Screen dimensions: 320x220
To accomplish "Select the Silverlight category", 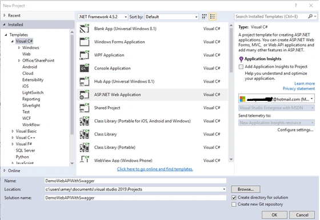I will tap(31, 105).
